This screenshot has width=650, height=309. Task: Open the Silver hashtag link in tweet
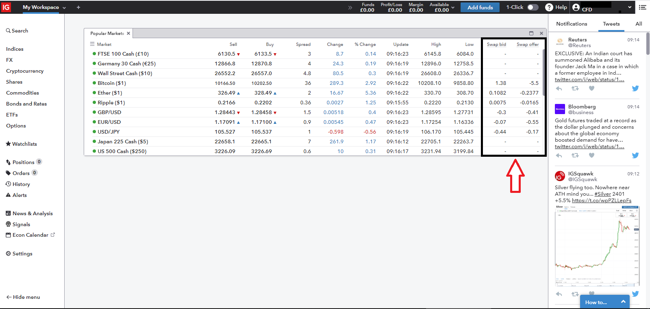tap(602, 194)
